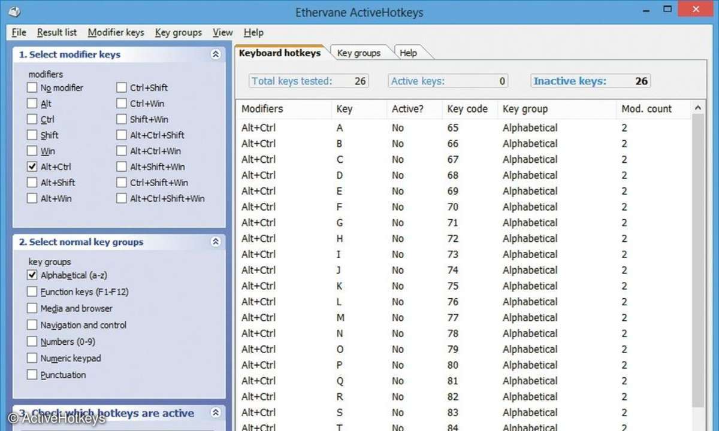
Task: Select the row with key code 77
Action: [x=464, y=318]
